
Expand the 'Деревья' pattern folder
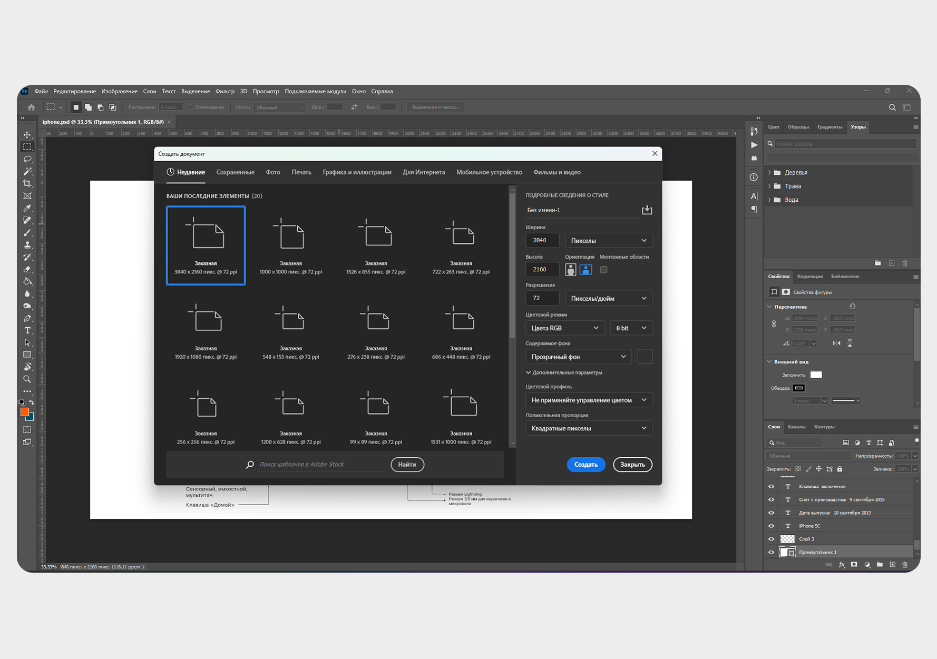769,172
